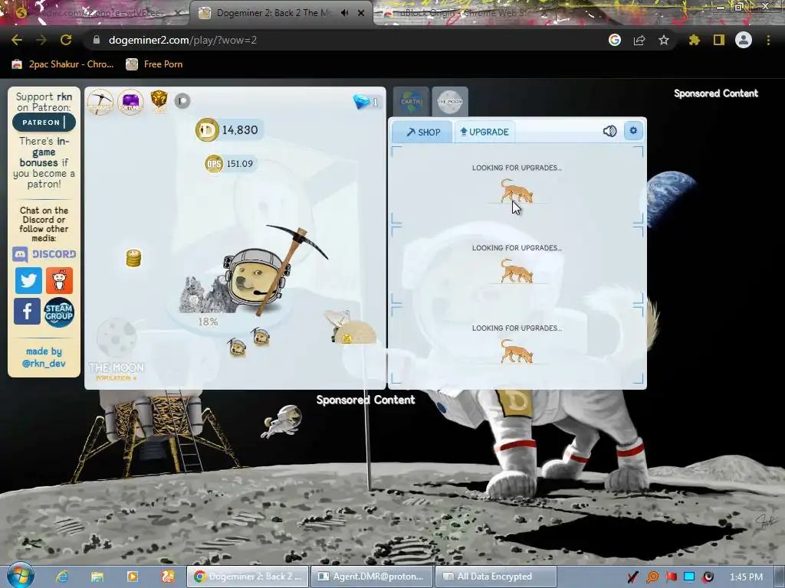Open the Google icon in address bar
785x588 pixels.
pyautogui.click(x=615, y=40)
